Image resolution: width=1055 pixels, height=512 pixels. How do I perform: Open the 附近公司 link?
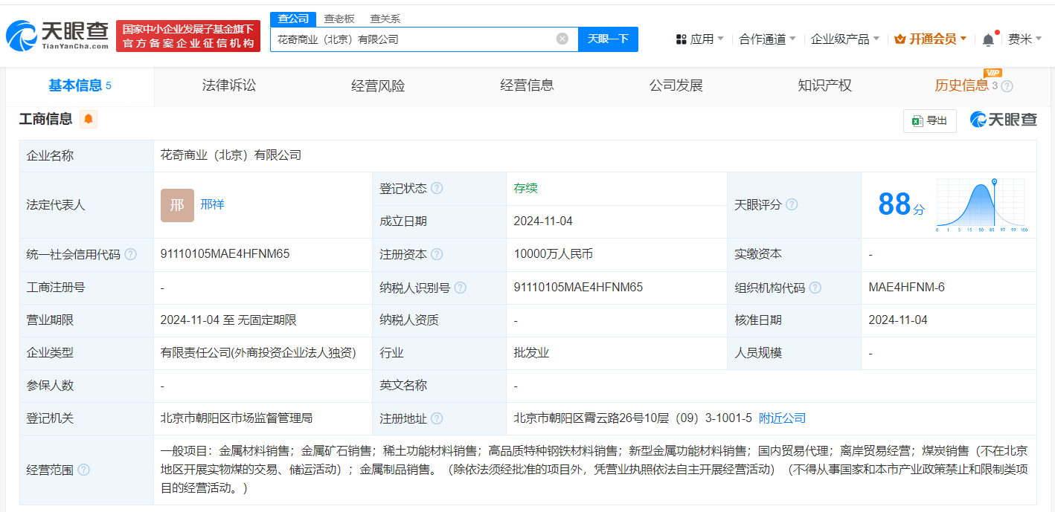[782, 418]
